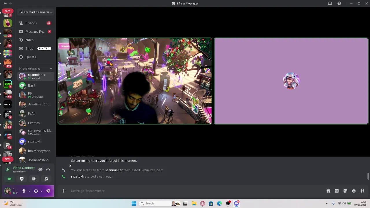This screenshot has width=370, height=208.
Task: Click the Video Connect status text
Action: 24,168
